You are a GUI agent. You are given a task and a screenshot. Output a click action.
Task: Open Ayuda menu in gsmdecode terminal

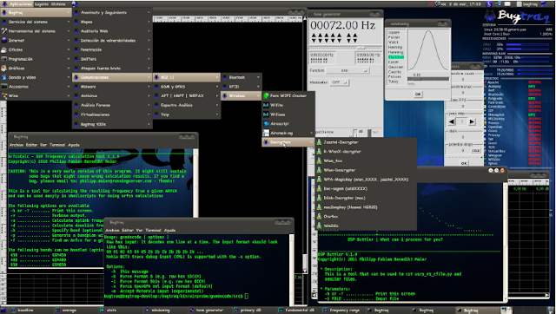pyautogui.click(x=170, y=230)
